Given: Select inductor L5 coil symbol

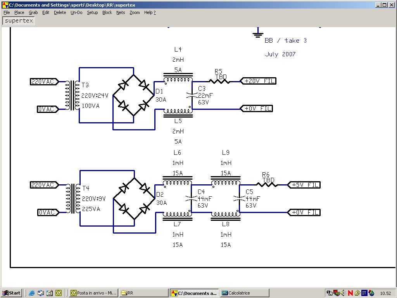Looking at the screenshot, I should point(178,113).
